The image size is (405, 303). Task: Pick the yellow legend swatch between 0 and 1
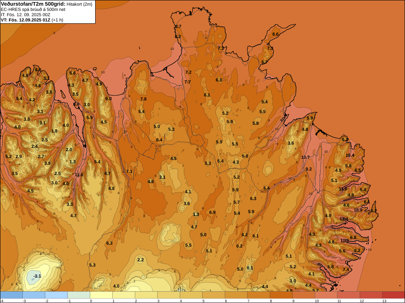coord(101,295)
